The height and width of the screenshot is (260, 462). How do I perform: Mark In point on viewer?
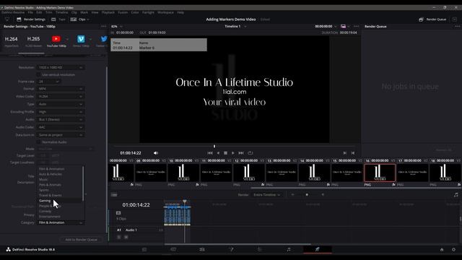pos(345,153)
